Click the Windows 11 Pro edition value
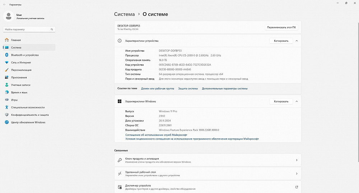Image resolution: width=359 pixels, height=193 pixels. pos(168,111)
